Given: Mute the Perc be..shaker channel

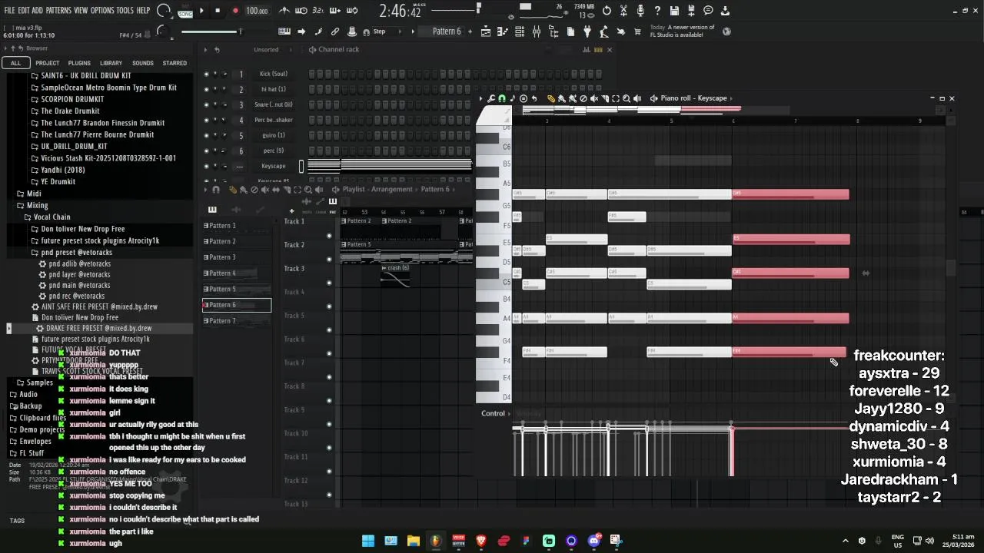Looking at the screenshot, I should [x=206, y=120].
